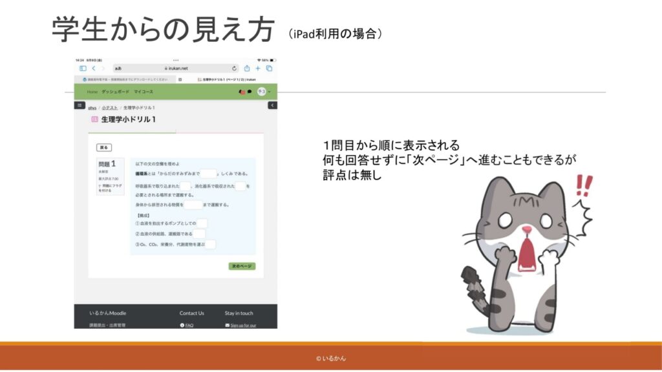This screenshot has height=372, width=662.
Task: Open the FAQ link in footer
Action: tap(189, 325)
